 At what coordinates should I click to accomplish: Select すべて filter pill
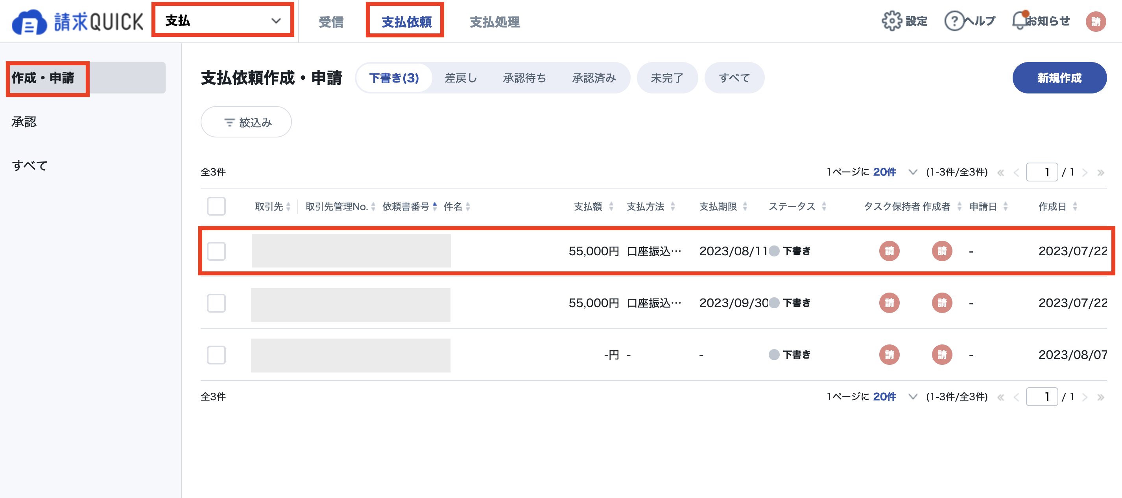click(x=734, y=78)
